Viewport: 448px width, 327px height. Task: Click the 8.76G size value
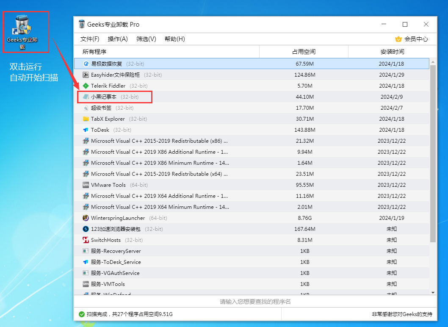coord(304,218)
